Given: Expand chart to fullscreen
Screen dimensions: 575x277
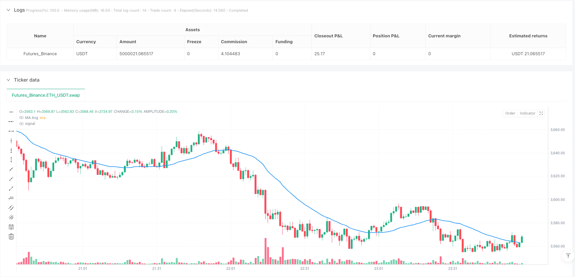Looking at the screenshot, I should coord(541,113).
